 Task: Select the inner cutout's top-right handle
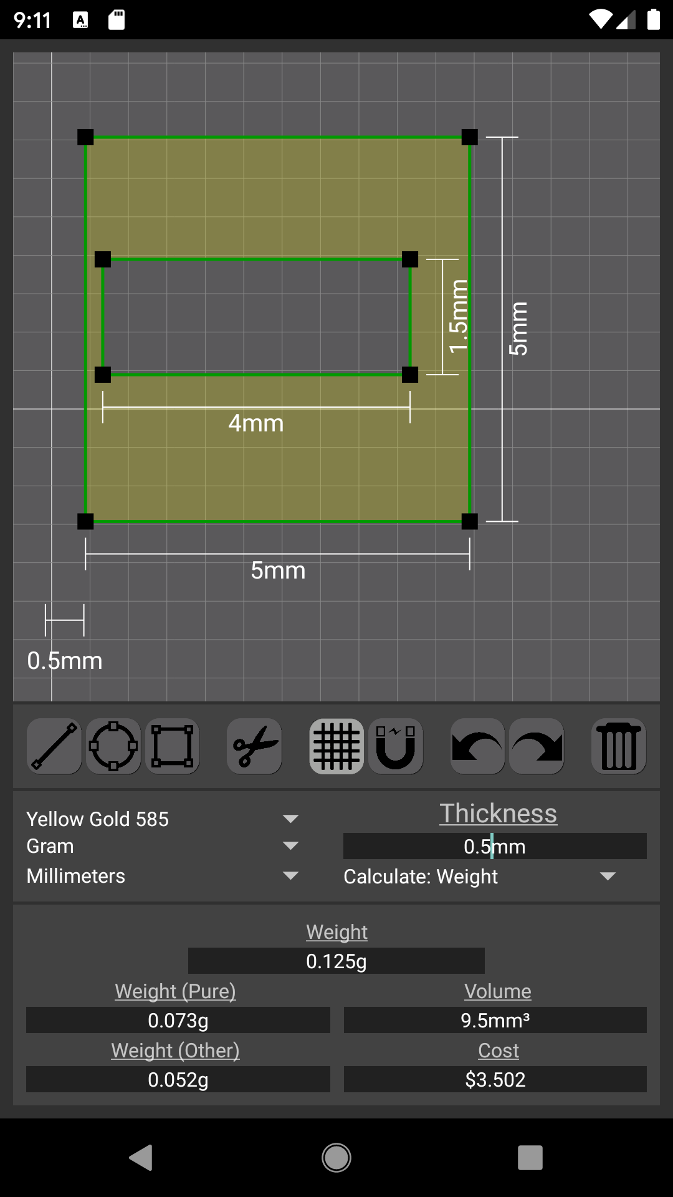point(410,259)
